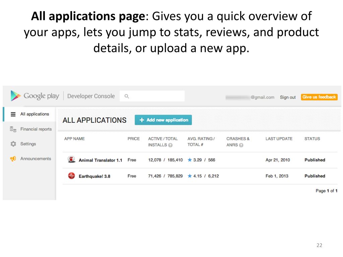Click the All applications list icon
This screenshot has height=257, width=343.
click(x=13, y=114)
